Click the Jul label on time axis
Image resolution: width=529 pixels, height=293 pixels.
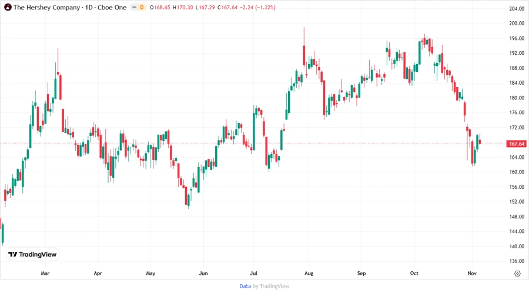[x=253, y=273]
